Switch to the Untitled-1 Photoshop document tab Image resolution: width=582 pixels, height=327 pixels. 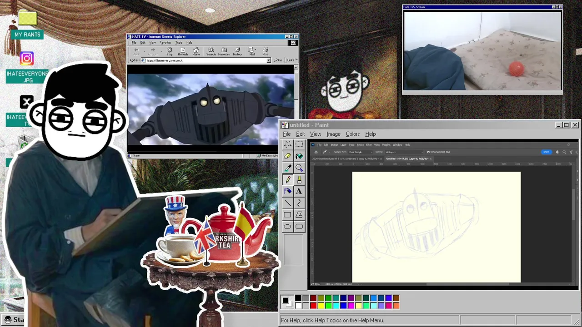tap(408, 159)
